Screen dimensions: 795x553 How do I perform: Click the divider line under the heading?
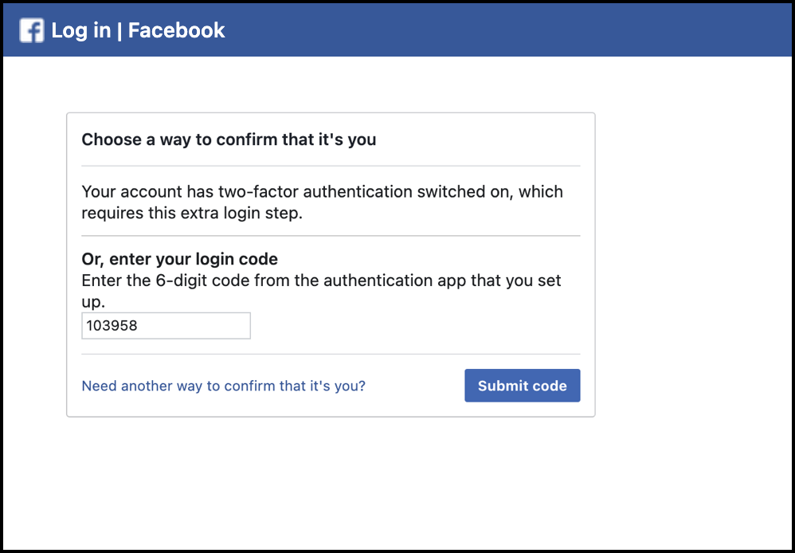tap(331, 166)
